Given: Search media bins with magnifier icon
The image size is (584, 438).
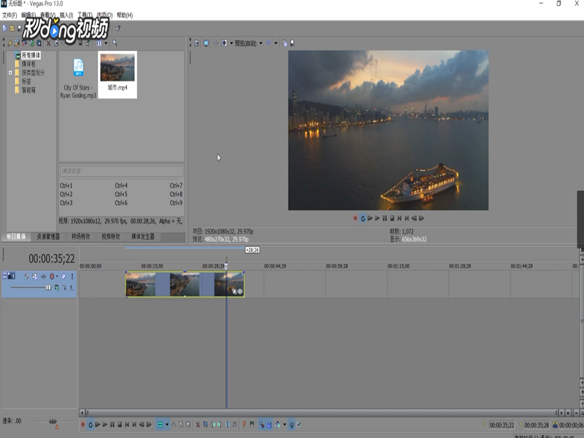Looking at the screenshot, I should pos(115,43).
